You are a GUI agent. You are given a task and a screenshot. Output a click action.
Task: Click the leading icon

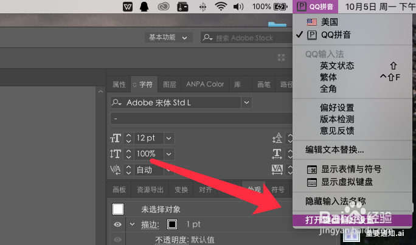[x=277, y=138]
